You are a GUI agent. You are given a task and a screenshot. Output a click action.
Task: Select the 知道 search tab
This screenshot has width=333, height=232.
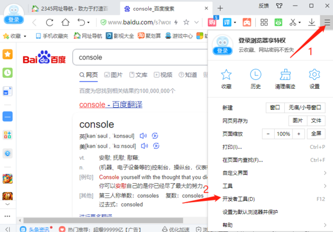coord(188,75)
